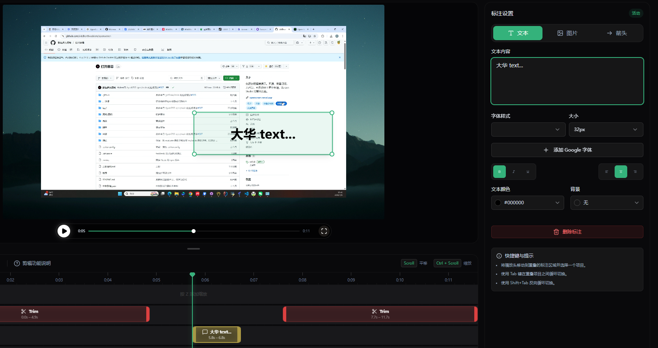Screen dimensions: 658x348
Task: Click the 0:03 timeline ruler mark
Action: pos(59,280)
